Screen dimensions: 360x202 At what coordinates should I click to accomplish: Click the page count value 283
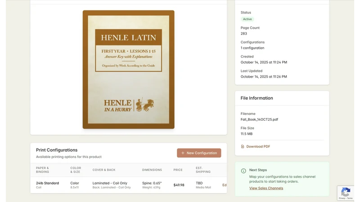click(243, 34)
